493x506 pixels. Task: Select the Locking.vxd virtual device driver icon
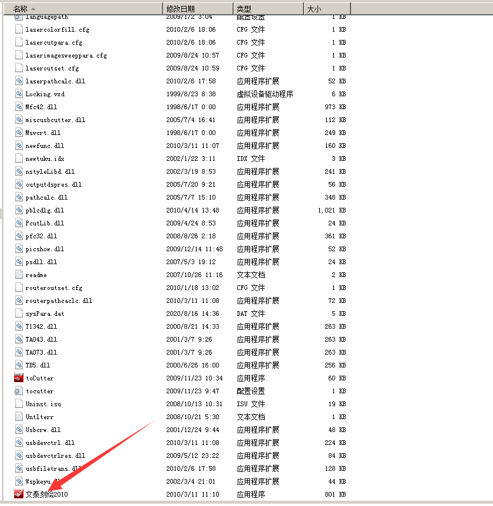(19, 94)
